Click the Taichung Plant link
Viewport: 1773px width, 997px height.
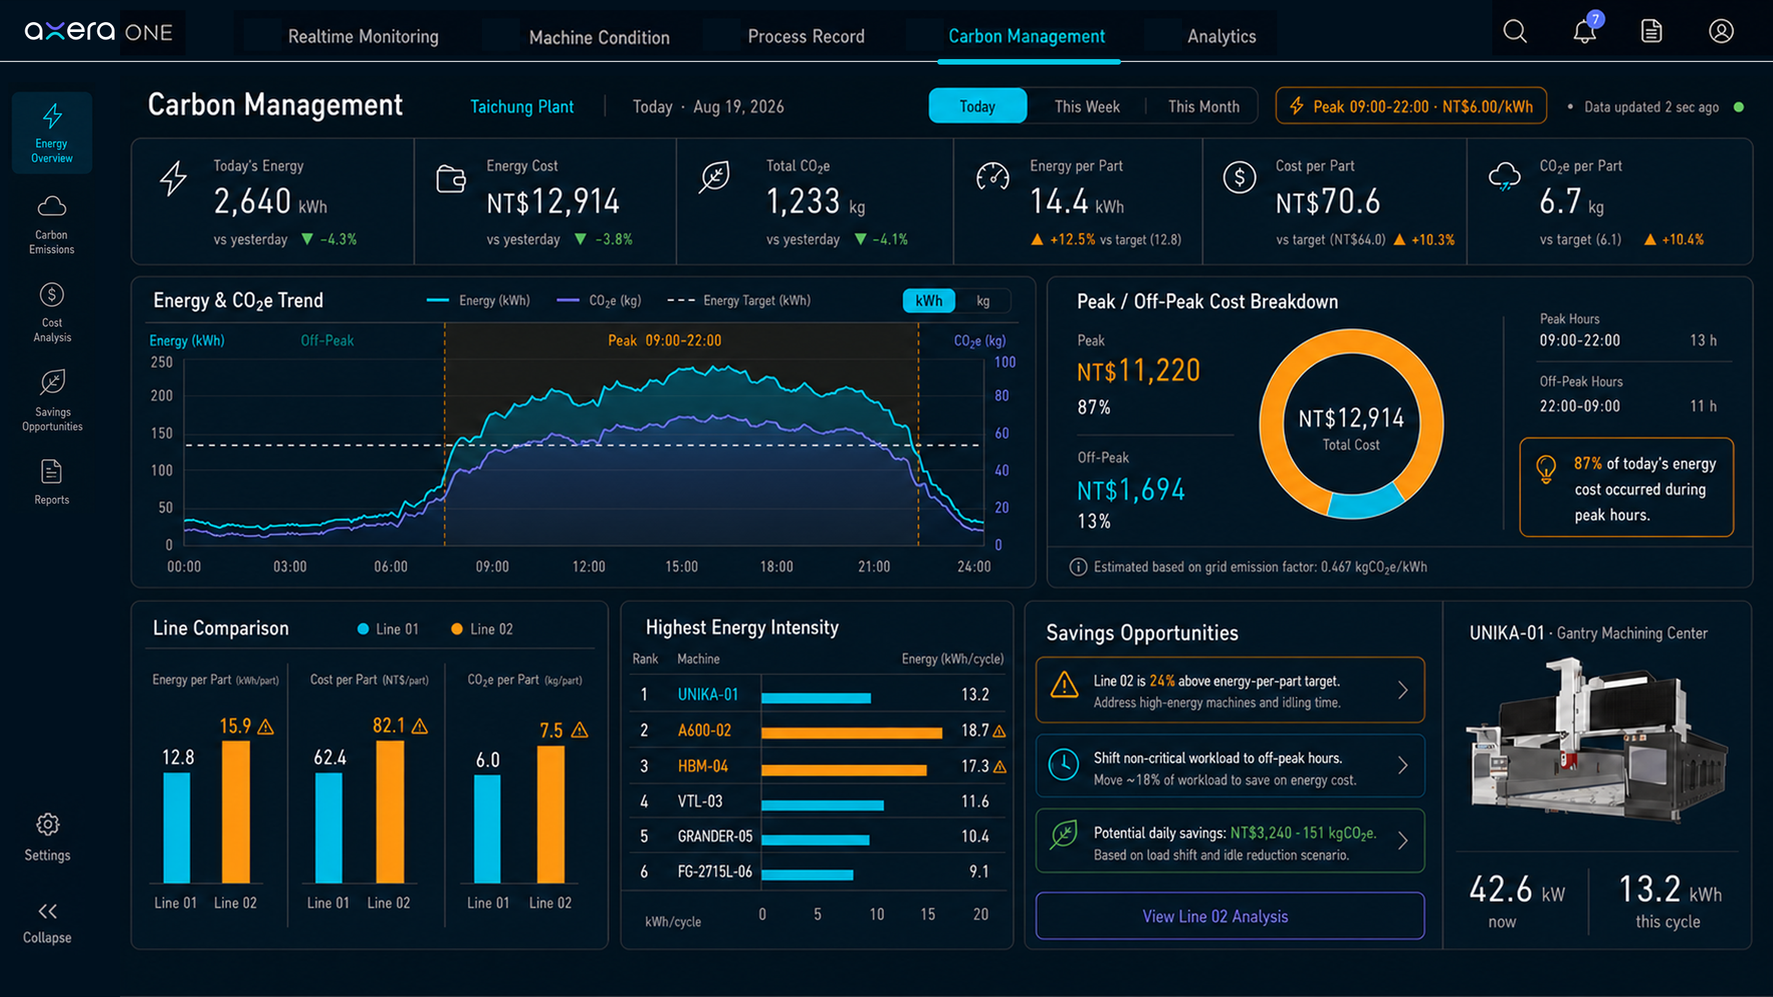tap(521, 106)
